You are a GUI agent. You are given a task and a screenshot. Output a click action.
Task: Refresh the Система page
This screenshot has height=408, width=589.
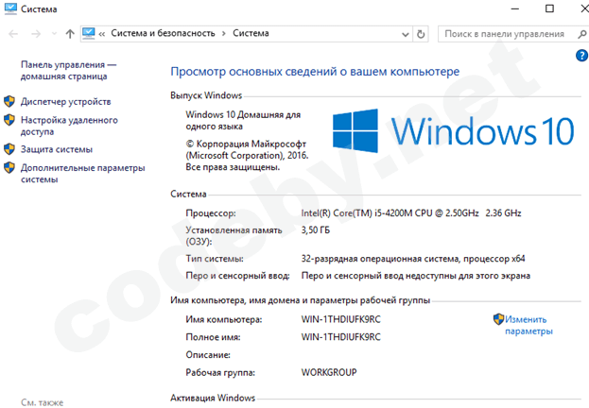point(421,34)
